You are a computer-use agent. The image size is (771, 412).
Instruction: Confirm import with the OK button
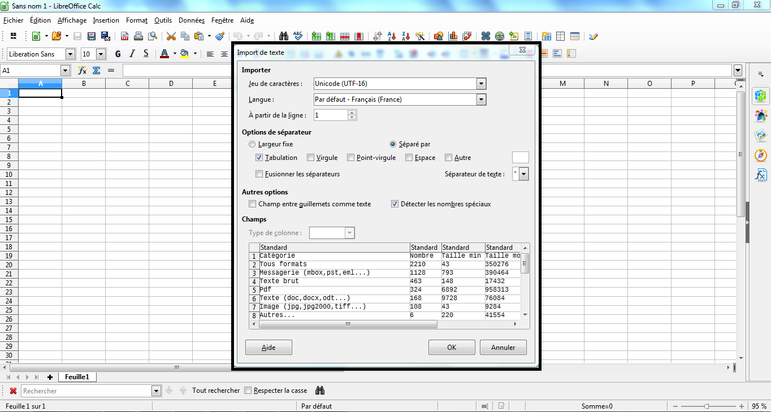coord(451,348)
